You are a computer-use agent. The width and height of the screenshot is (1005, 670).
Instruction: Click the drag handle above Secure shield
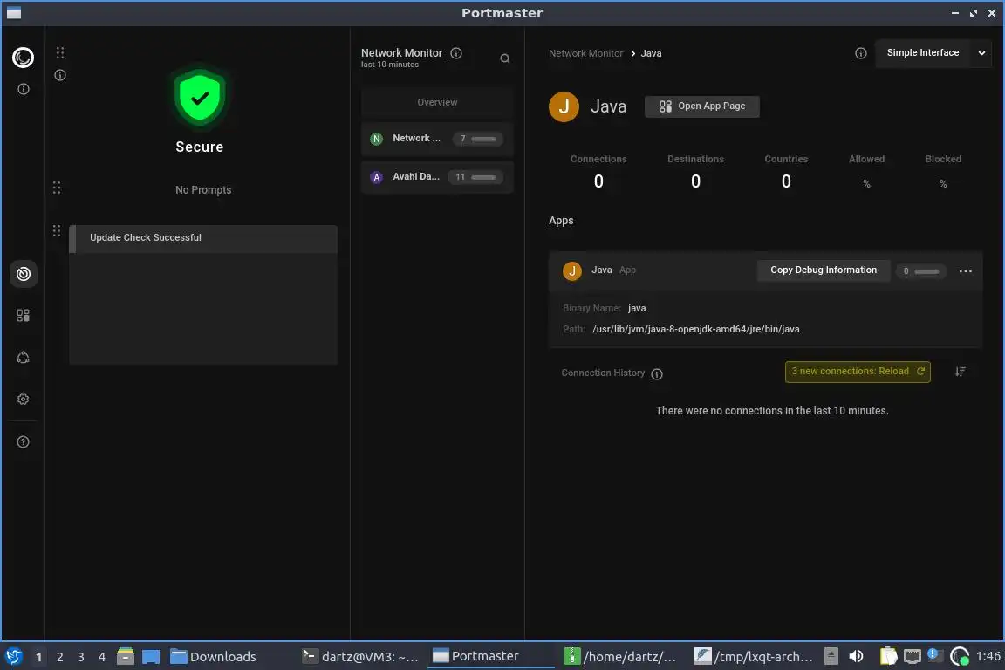click(60, 52)
